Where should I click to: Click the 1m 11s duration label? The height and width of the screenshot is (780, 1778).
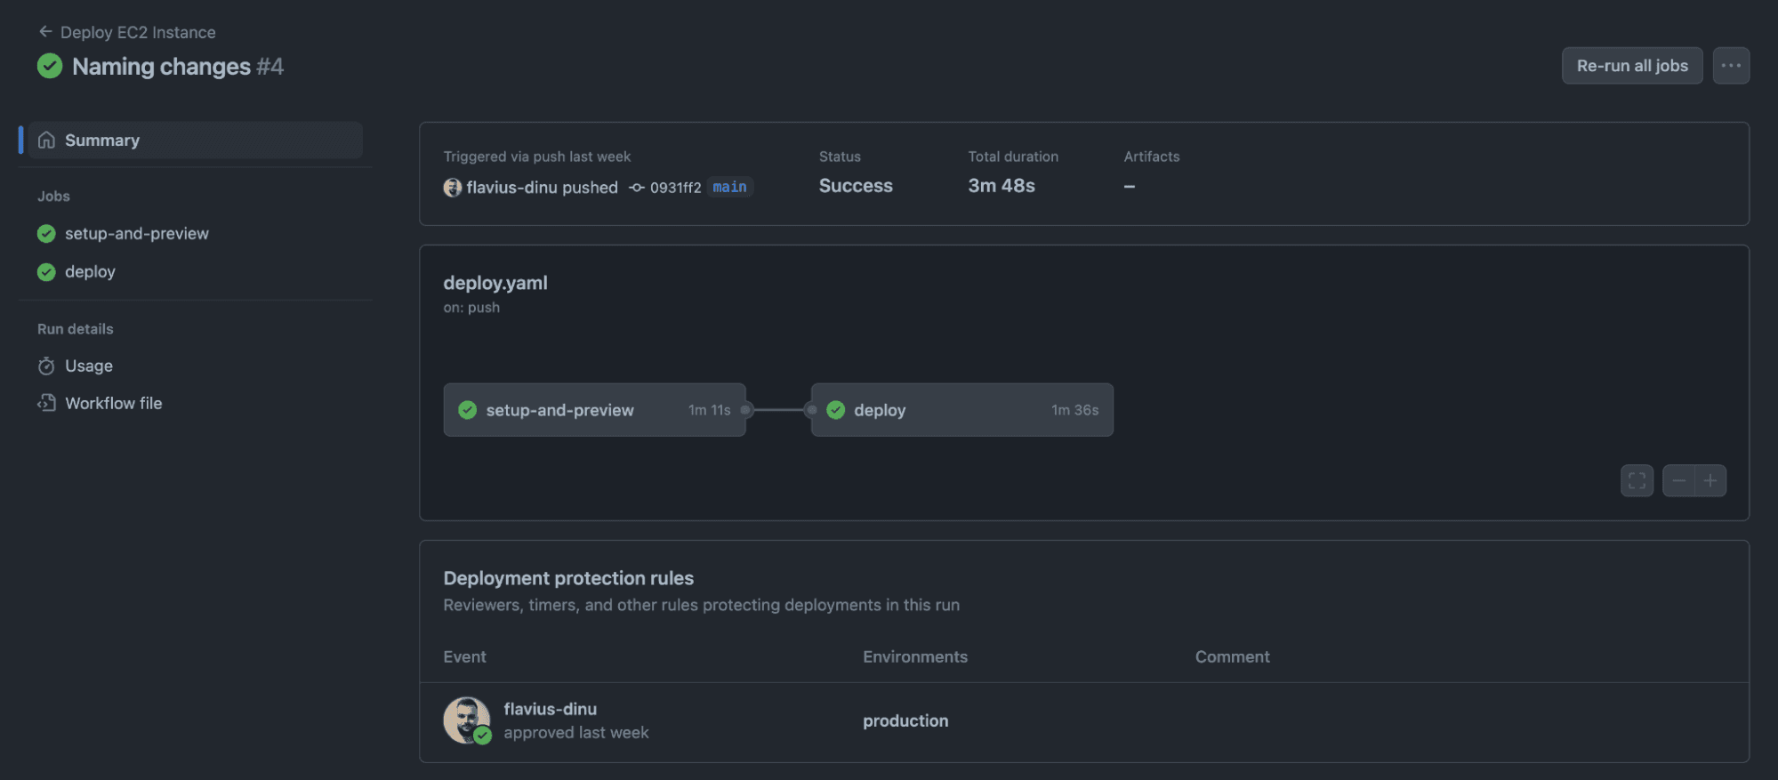(x=709, y=410)
